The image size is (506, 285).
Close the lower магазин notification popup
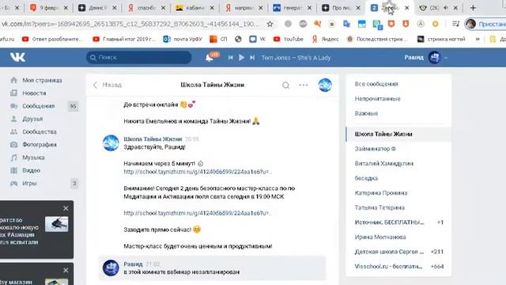pos(66,270)
